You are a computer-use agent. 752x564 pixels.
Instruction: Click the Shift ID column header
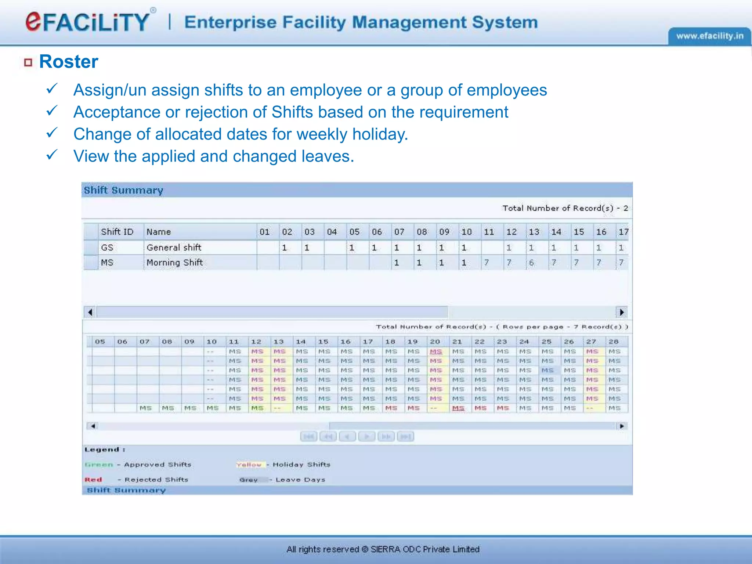[117, 232]
